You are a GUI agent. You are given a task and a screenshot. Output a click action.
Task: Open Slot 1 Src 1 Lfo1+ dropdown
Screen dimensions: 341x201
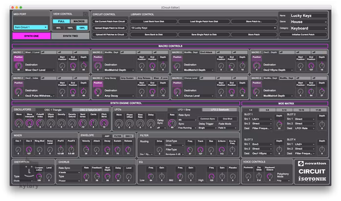click(x=262, y=119)
